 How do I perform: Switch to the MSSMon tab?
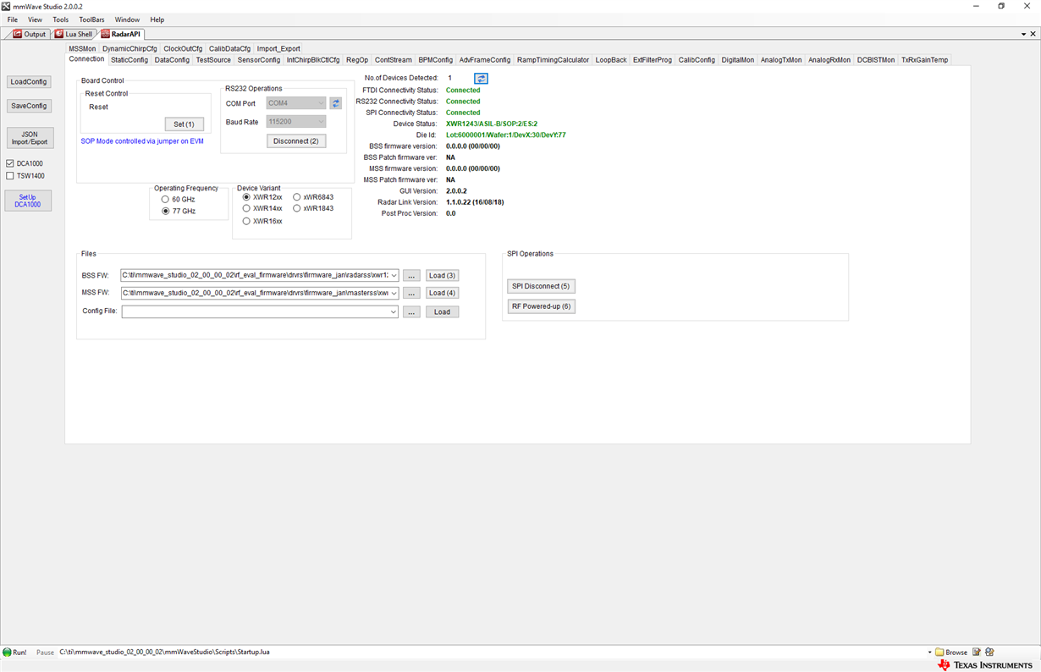coord(82,49)
